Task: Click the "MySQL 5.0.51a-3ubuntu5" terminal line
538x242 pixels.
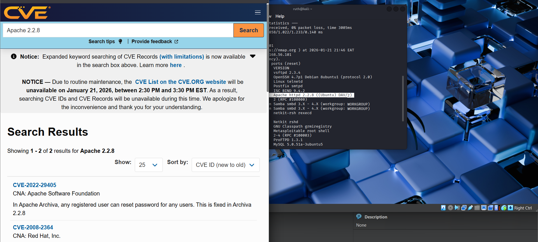Action: tap(298, 144)
